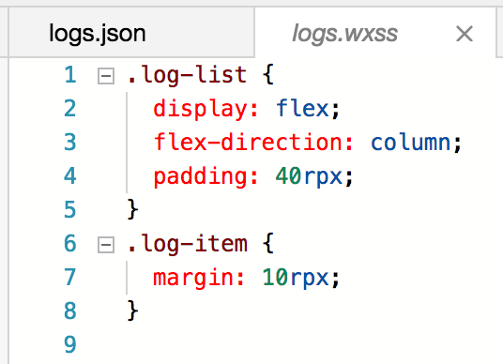Click the display property name
Screen dimensions: 503x364
click(x=201, y=110)
